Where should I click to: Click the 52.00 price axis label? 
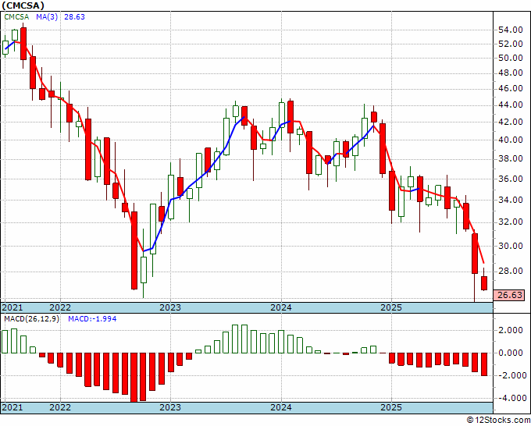(511, 44)
